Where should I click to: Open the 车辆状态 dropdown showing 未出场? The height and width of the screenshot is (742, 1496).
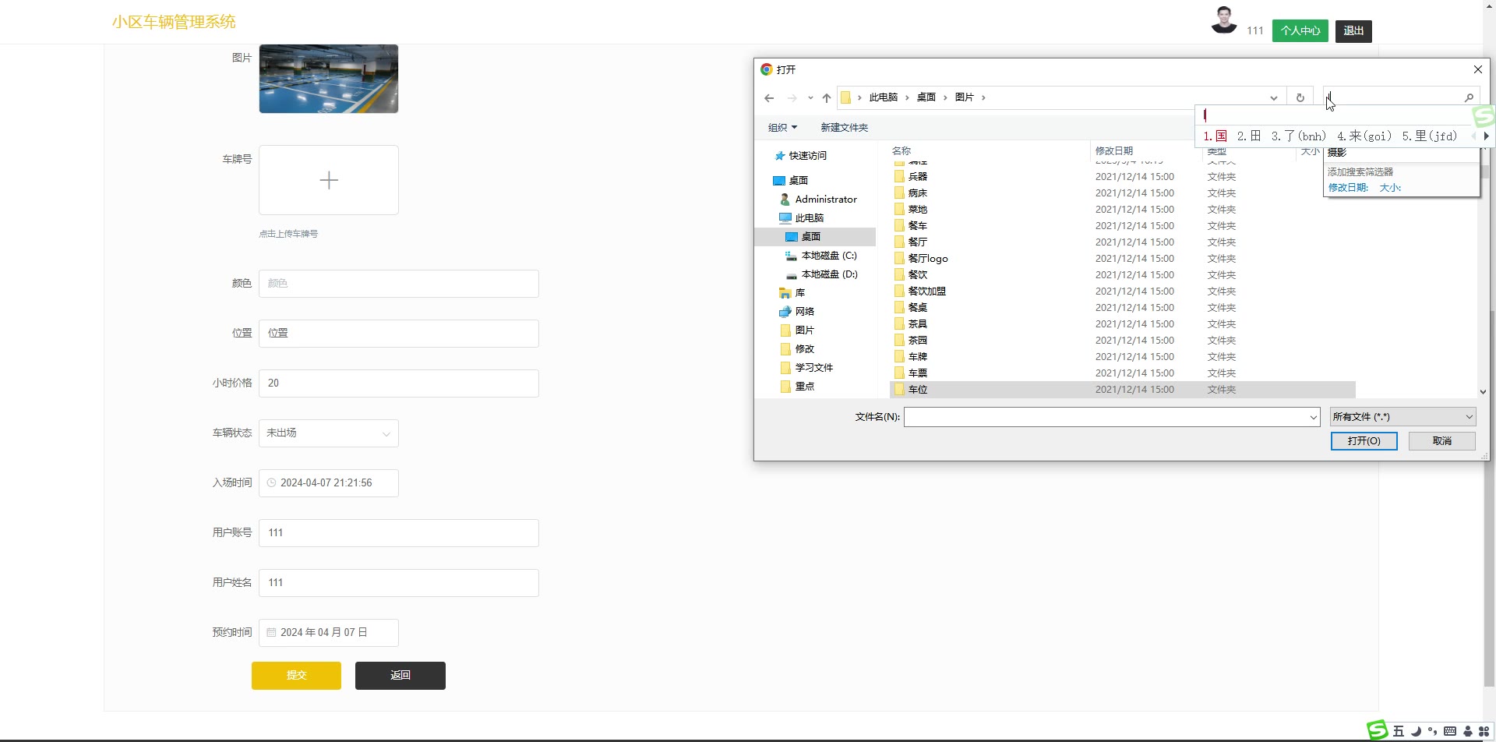pyautogui.click(x=329, y=433)
